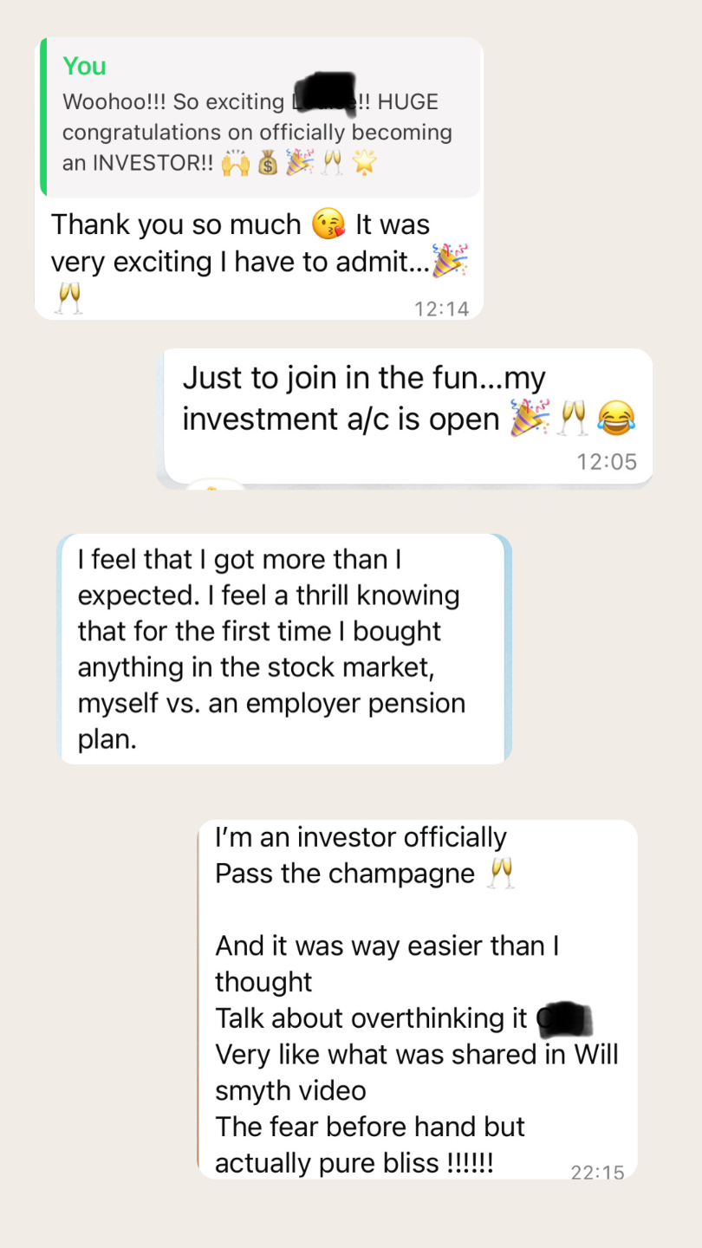Select the 'investment a/c is open' message
This screenshot has width=702, height=1248.
[407, 416]
